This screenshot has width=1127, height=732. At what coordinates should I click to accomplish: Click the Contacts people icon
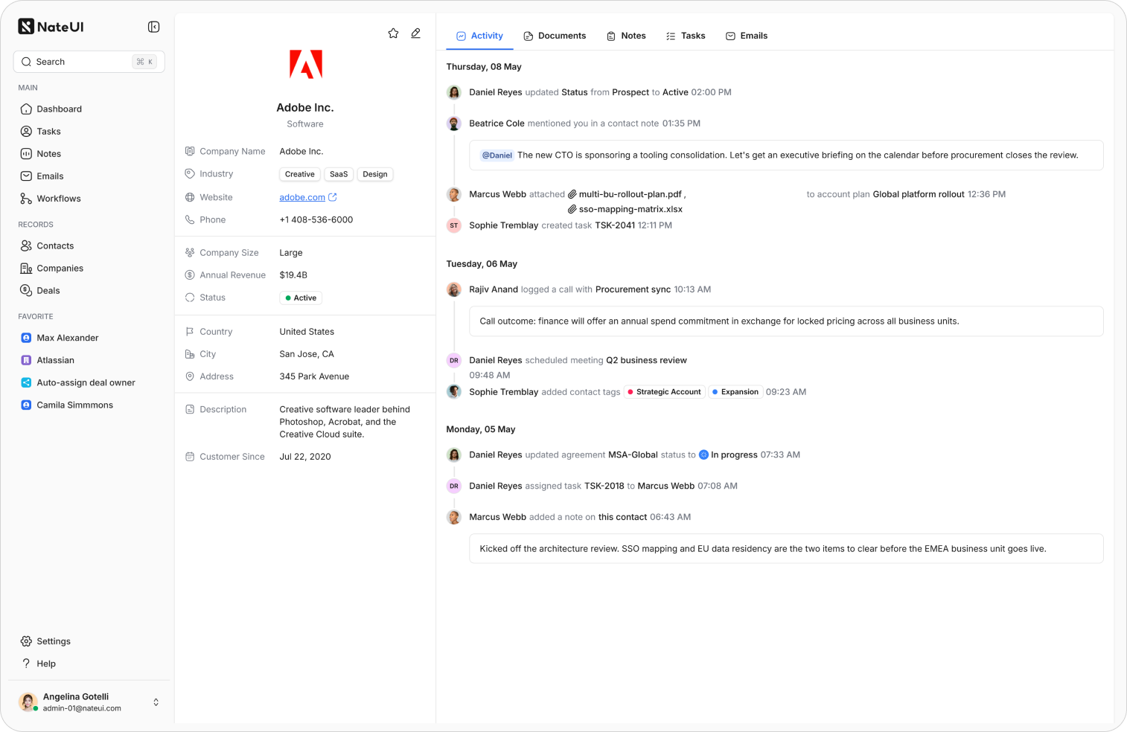(x=26, y=245)
